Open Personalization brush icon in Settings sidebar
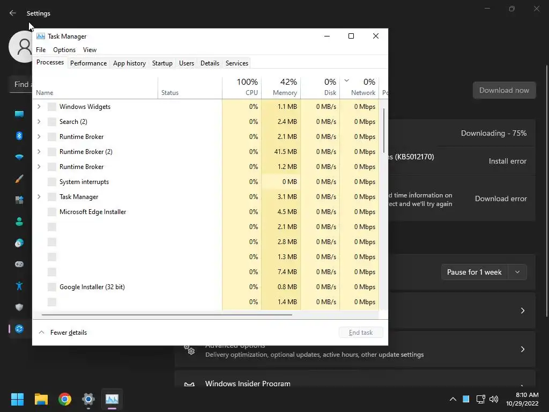Image resolution: width=549 pixels, height=412 pixels. (x=19, y=179)
